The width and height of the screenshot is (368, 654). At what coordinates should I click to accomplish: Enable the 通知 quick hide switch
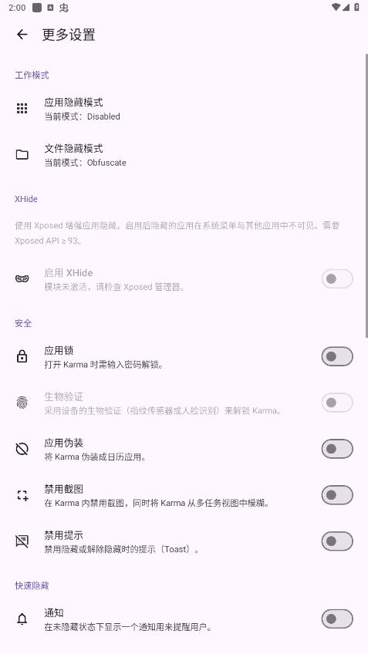click(x=337, y=619)
